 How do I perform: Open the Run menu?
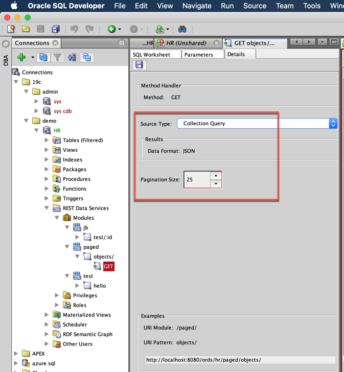click(x=227, y=6)
